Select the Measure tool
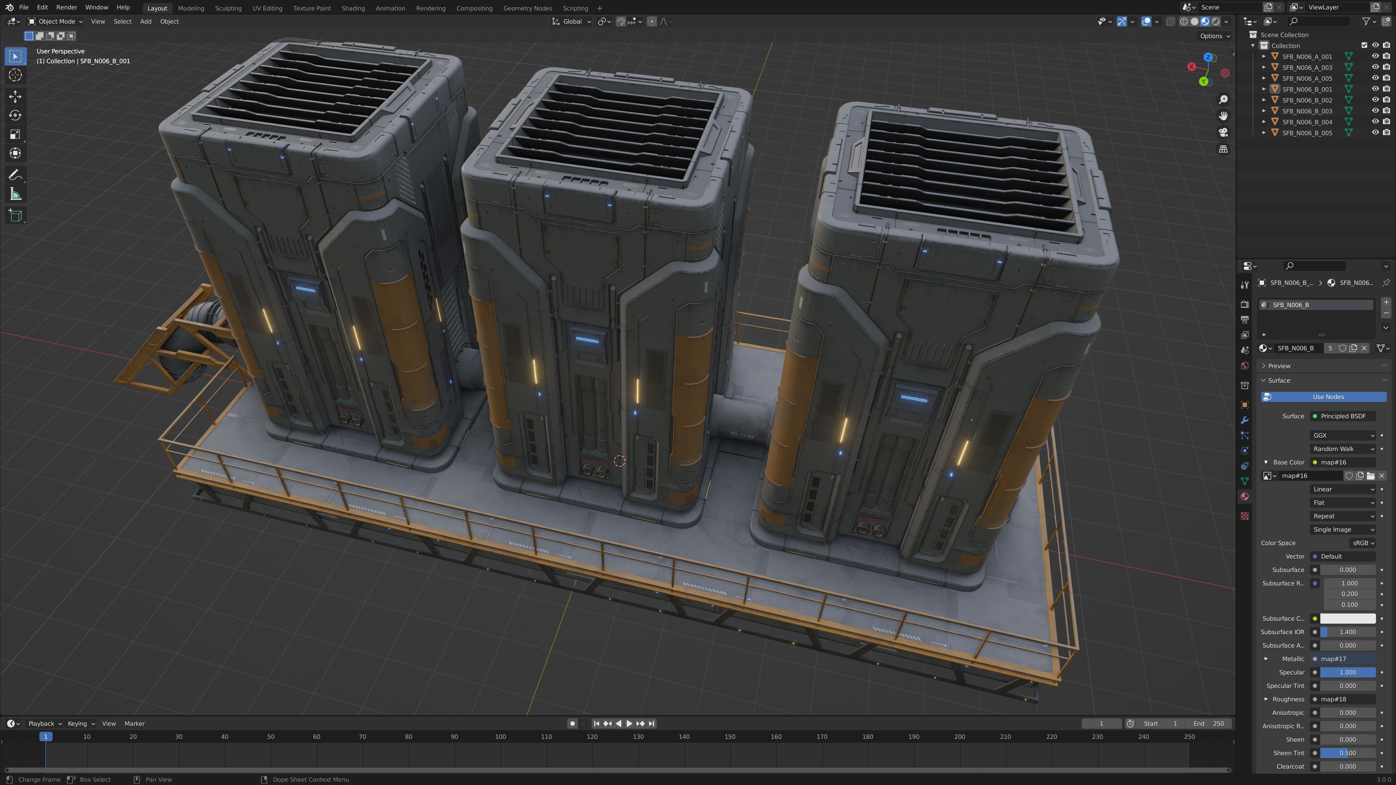1396x785 pixels. point(15,194)
